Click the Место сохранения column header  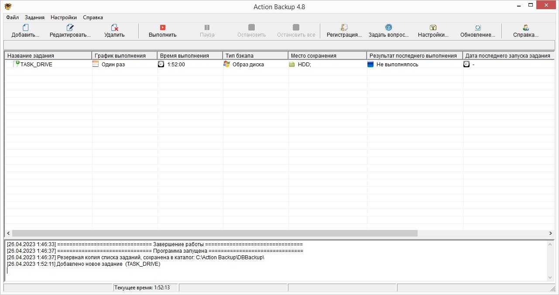click(327, 55)
